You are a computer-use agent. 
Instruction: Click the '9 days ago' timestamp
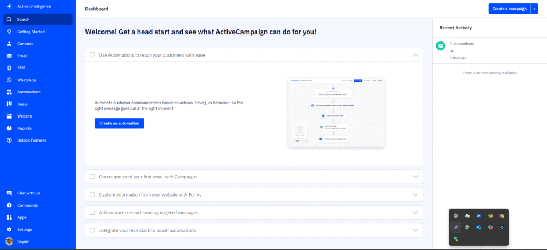[458, 58]
